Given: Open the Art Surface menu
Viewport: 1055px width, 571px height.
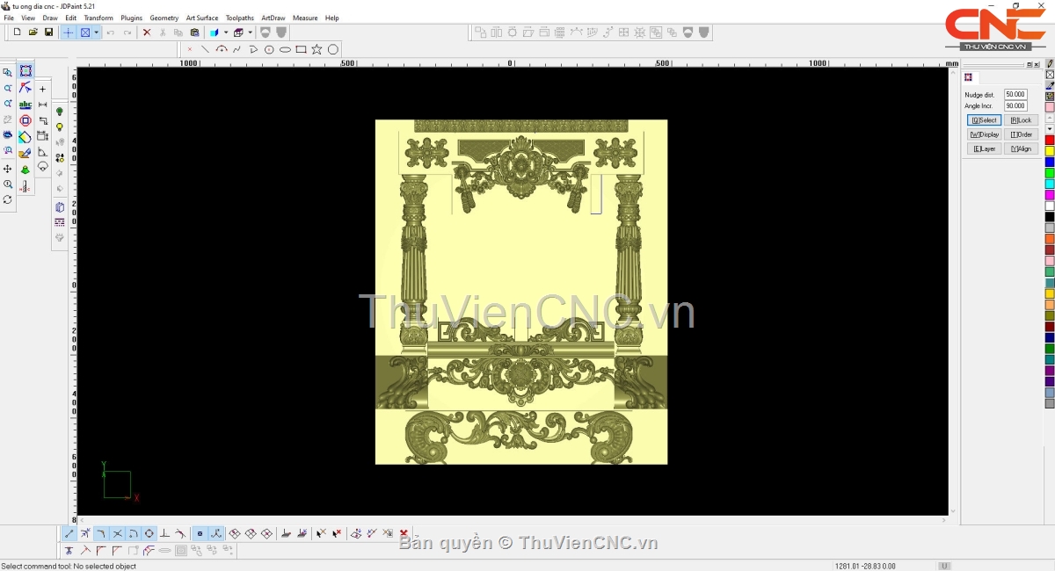Looking at the screenshot, I should (201, 18).
